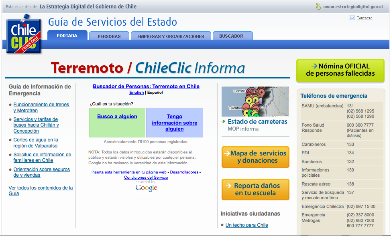Open the EMPRESAS Y ORGANIZACIONES tab
391x236 pixels.
(171, 36)
